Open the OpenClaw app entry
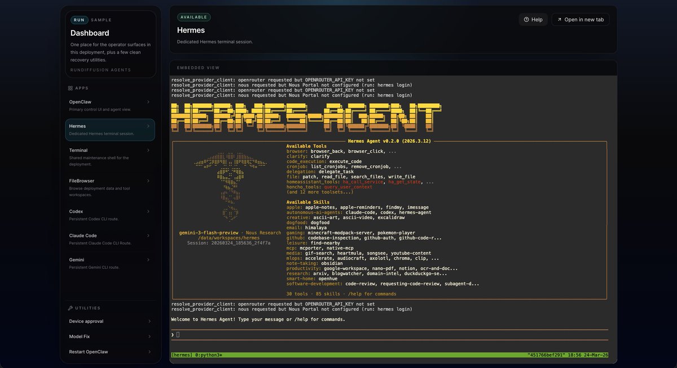Viewport: 677px width, 368px height. pyautogui.click(x=110, y=105)
